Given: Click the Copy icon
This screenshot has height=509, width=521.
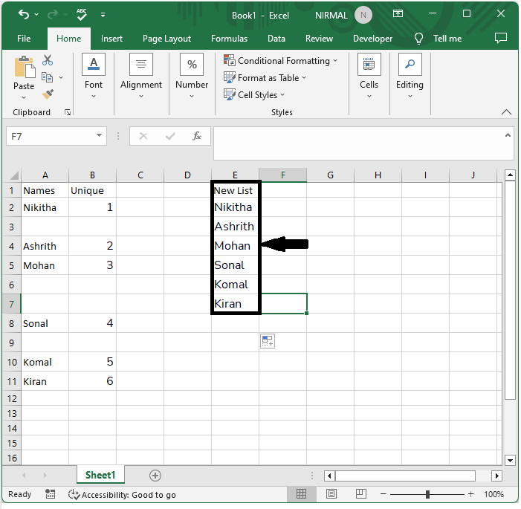Looking at the screenshot, I should (47, 77).
